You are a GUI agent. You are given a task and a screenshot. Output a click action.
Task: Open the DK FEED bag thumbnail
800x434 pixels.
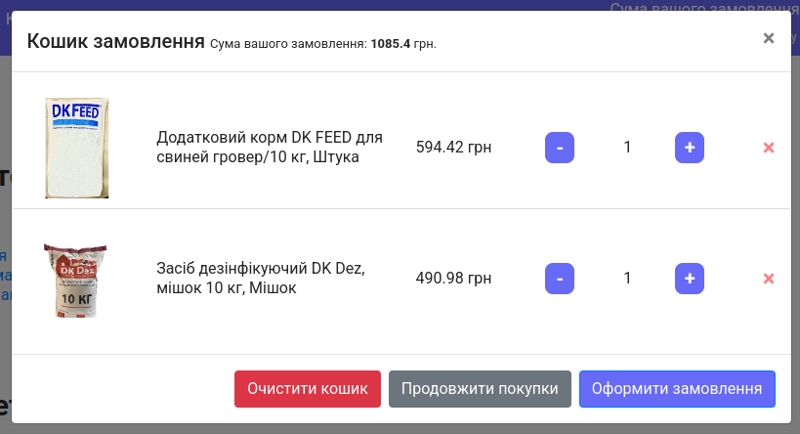[x=77, y=148]
